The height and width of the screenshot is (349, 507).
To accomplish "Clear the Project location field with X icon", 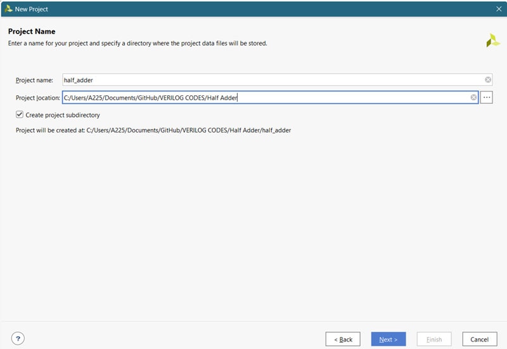I will click(x=473, y=97).
